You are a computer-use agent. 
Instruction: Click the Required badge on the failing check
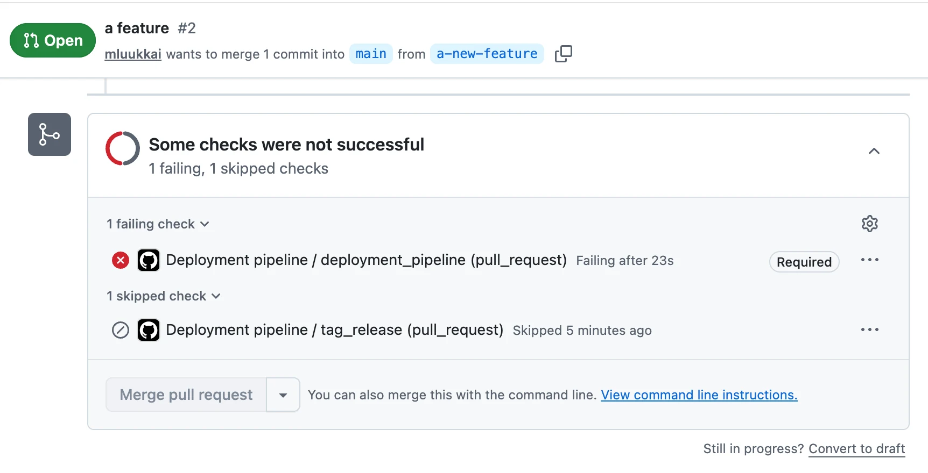tap(804, 262)
